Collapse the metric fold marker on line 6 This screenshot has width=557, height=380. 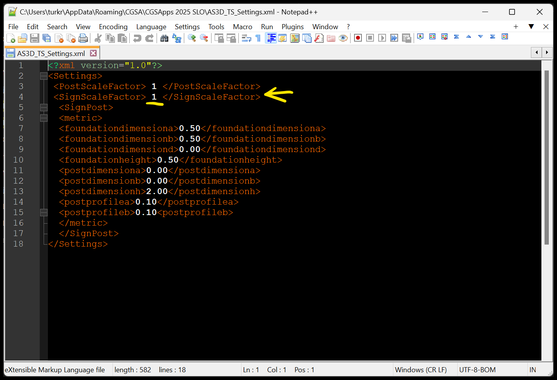pos(44,118)
